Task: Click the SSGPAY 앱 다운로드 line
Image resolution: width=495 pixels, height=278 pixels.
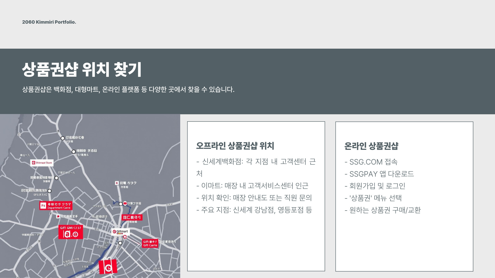Action: pyautogui.click(x=379, y=174)
